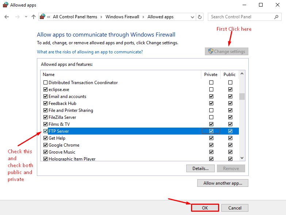The height and width of the screenshot is (215, 286).
Task: Click the Forward navigation arrow
Action: [17, 17]
